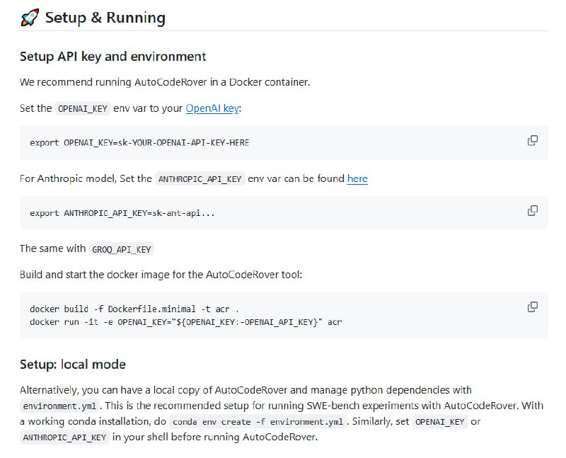
Task: Click the GROQ_API_KEY inline code
Action: pos(122,249)
